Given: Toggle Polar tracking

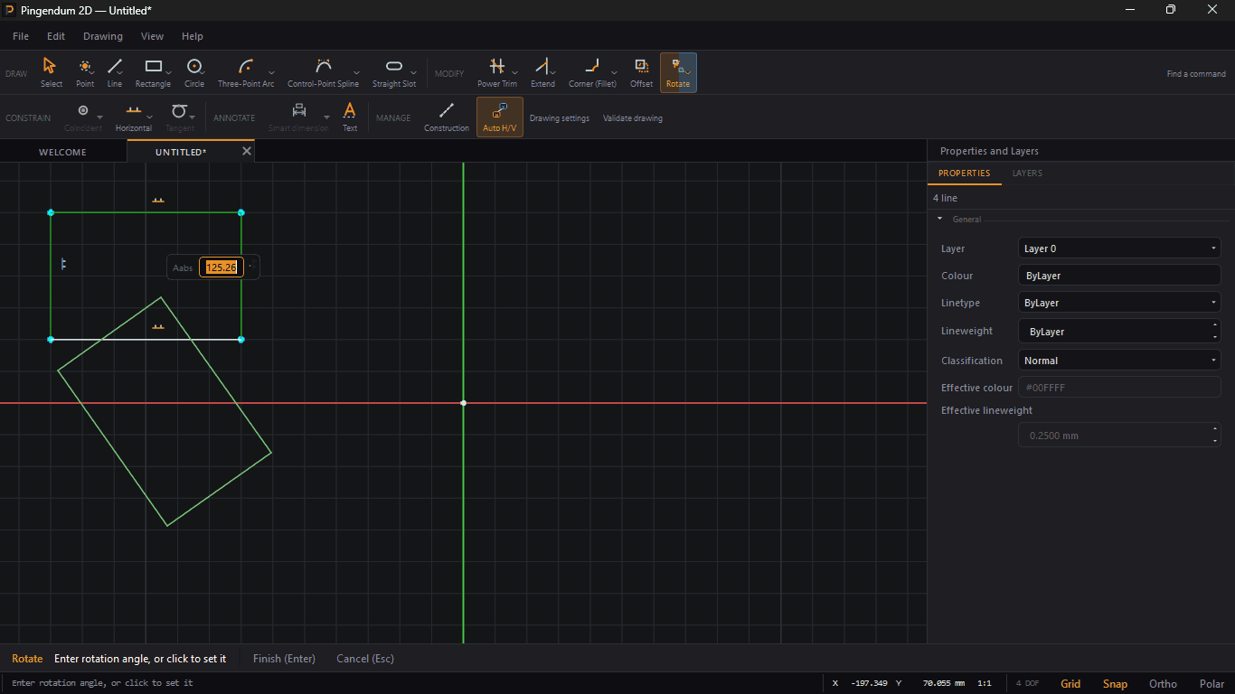Looking at the screenshot, I should pos(1211,684).
